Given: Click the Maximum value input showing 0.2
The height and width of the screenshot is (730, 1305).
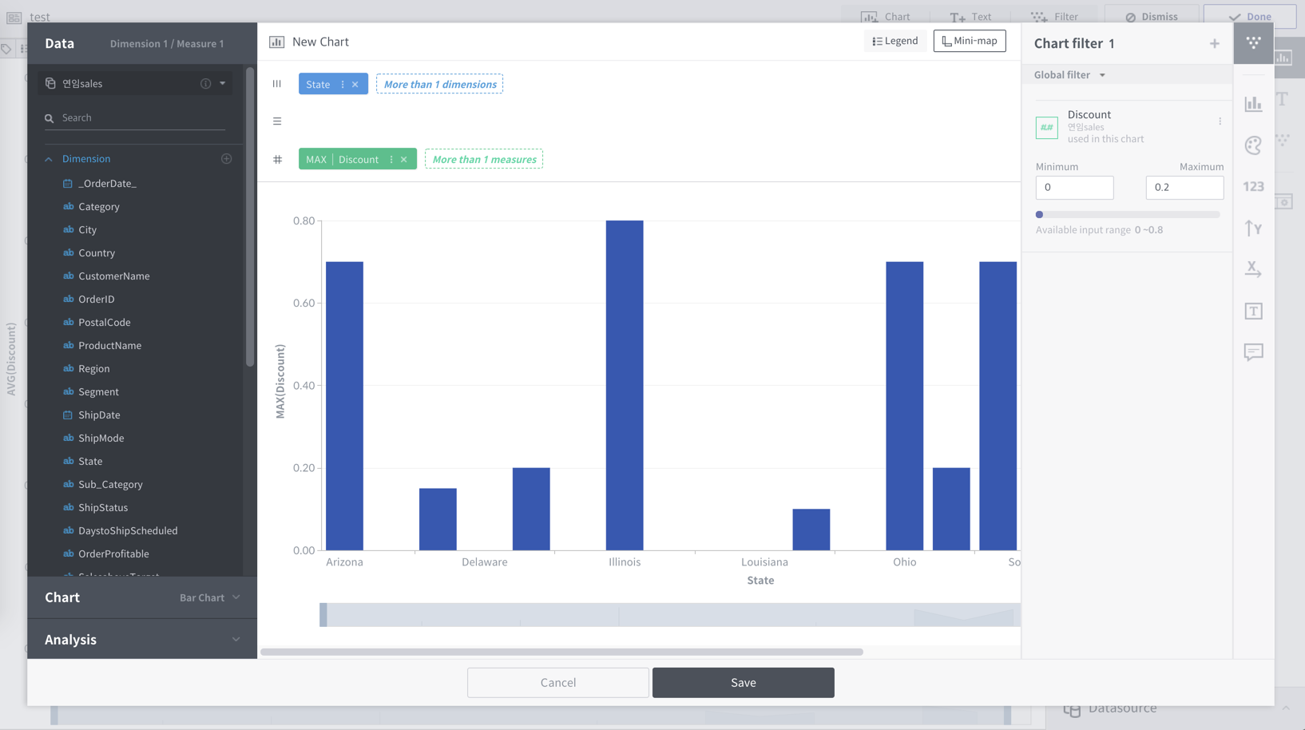Looking at the screenshot, I should (1184, 187).
